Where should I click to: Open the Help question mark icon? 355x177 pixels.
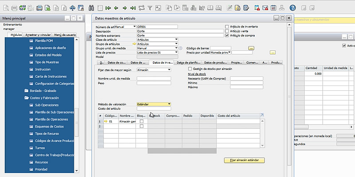point(292,8)
